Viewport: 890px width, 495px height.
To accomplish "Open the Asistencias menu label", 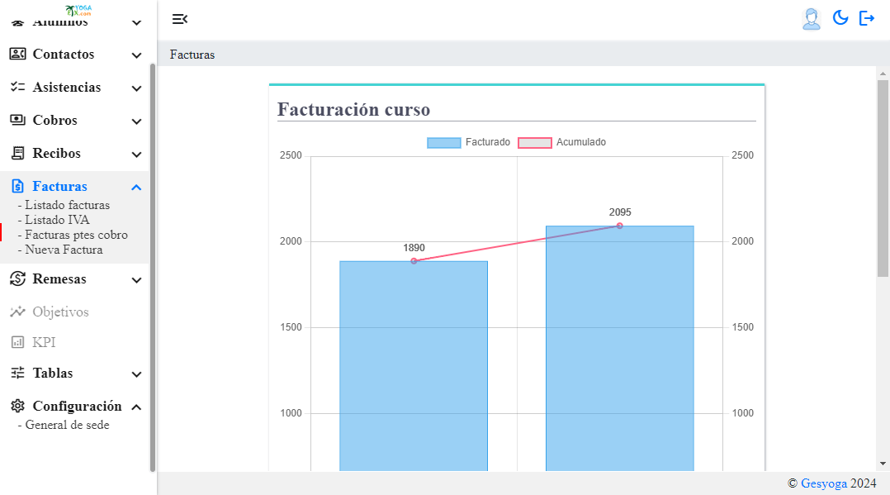I will [x=67, y=87].
